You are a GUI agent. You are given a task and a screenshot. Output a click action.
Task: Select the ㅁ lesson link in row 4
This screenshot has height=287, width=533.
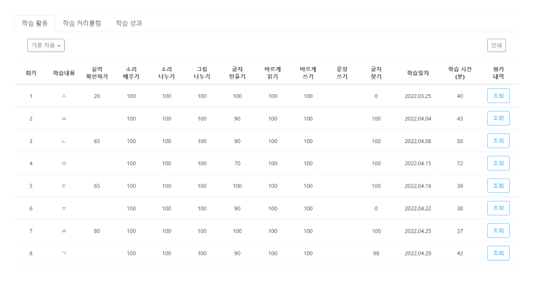64,164
